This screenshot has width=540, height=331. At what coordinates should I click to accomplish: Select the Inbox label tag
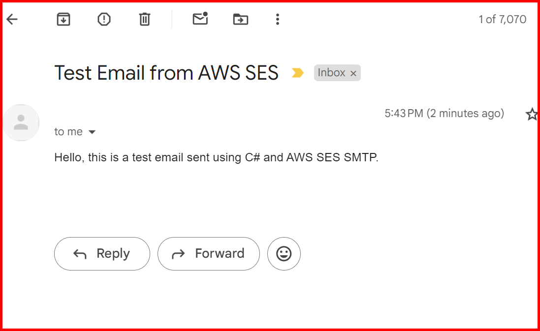pyautogui.click(x=331, y=72)
